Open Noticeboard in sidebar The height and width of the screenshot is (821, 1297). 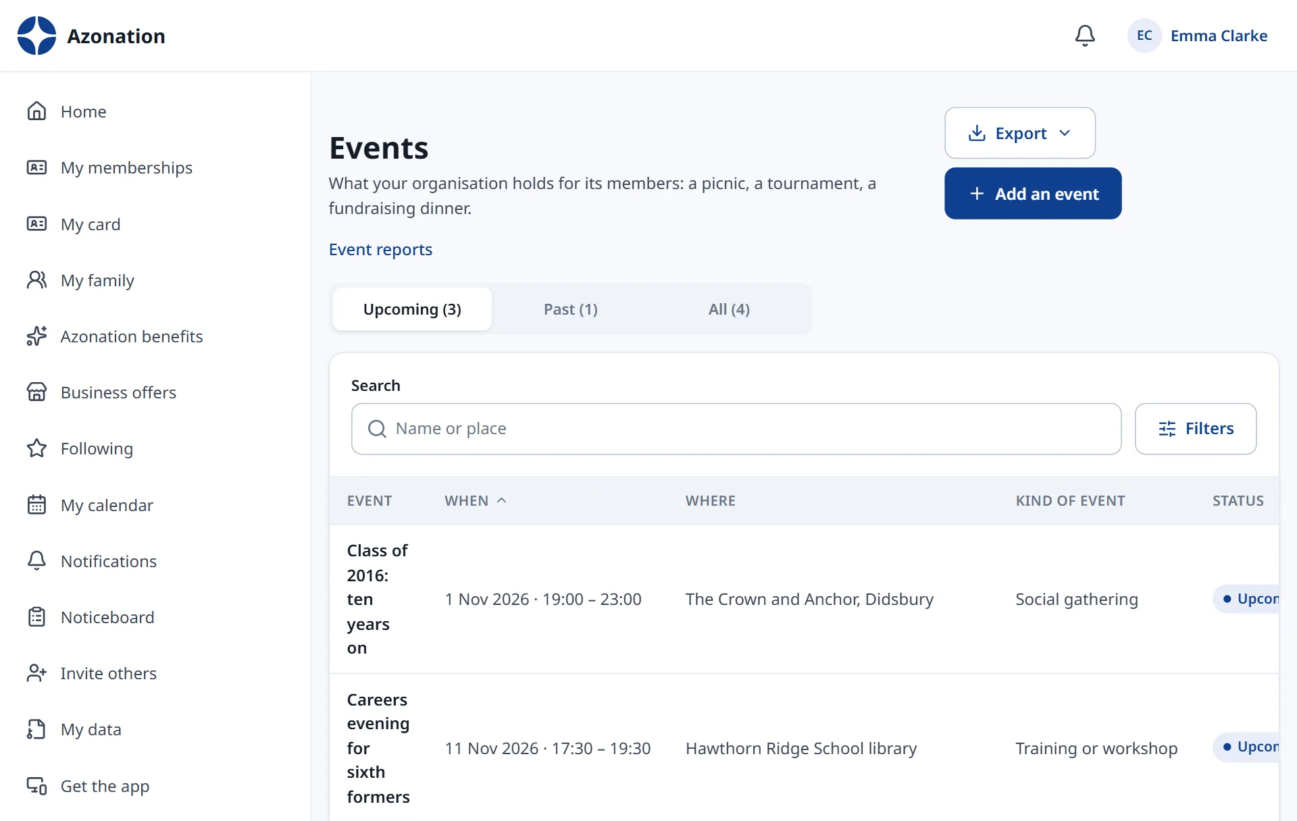click(x=107, y=617)
